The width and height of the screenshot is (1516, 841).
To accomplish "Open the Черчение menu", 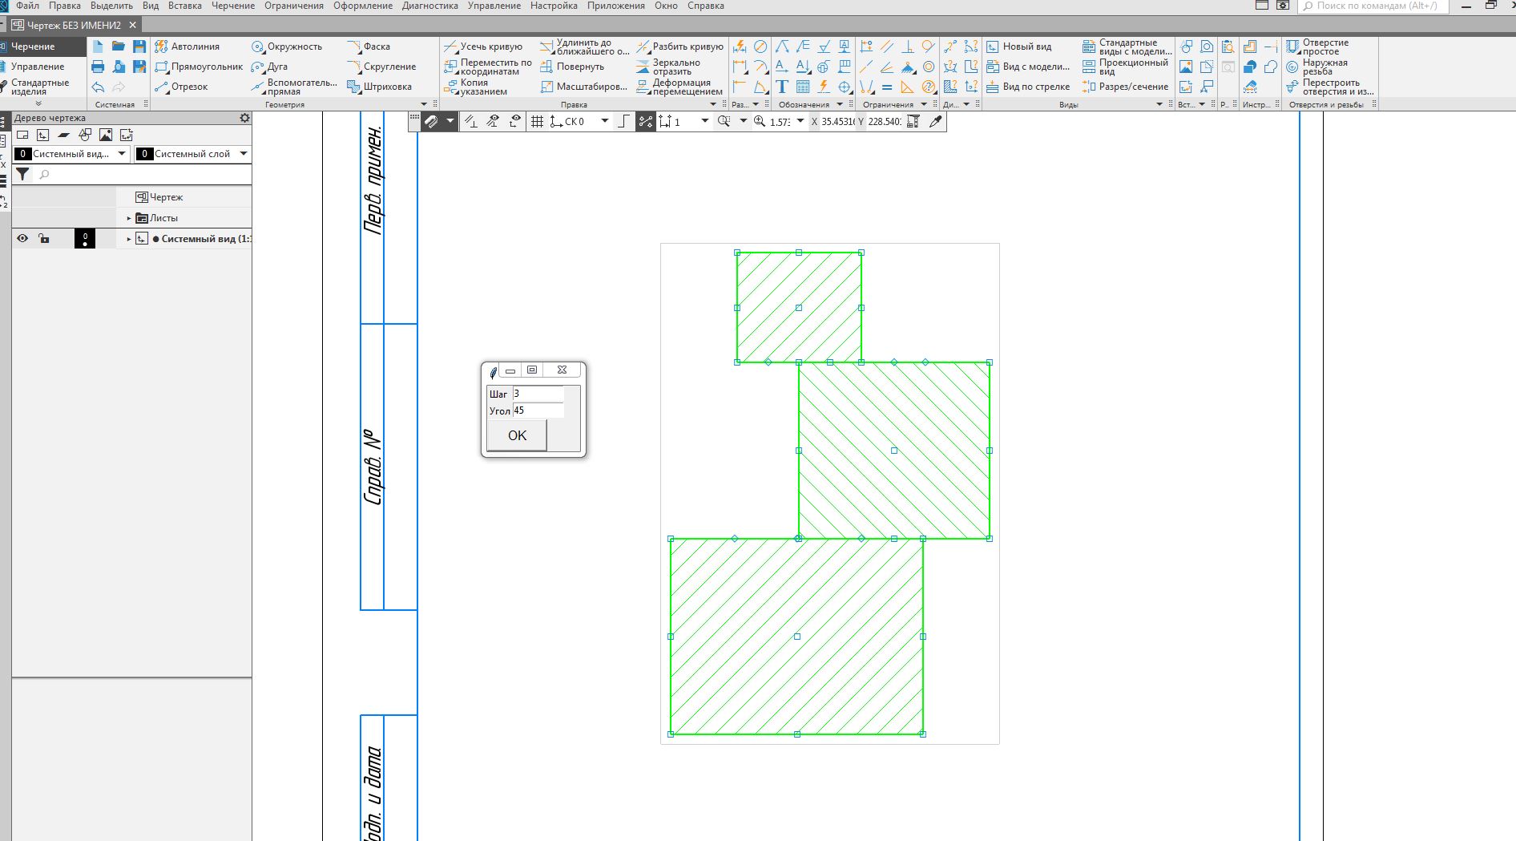I will click(233, 6).
